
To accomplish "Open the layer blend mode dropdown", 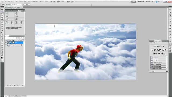I will coord(10,38).
